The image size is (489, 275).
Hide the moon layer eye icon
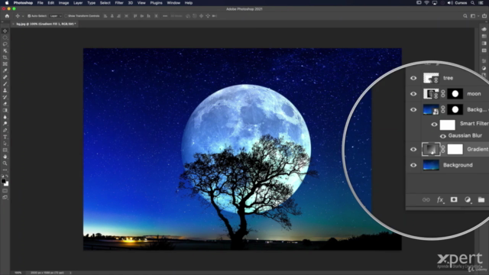click(x=413, y=94)
